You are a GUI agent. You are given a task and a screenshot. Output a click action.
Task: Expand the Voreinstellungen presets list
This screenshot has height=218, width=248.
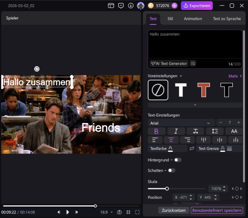click(195, 105)
